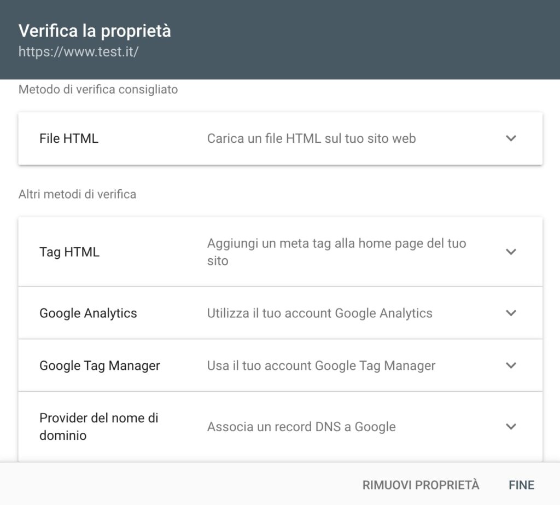Expand the Google Tag Manager method

[x=511, y=365]
